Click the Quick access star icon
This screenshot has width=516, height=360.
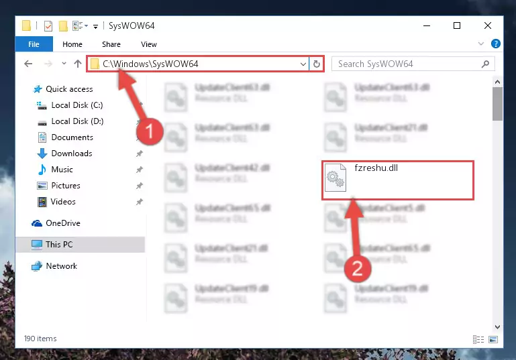(x=38, y=89)
